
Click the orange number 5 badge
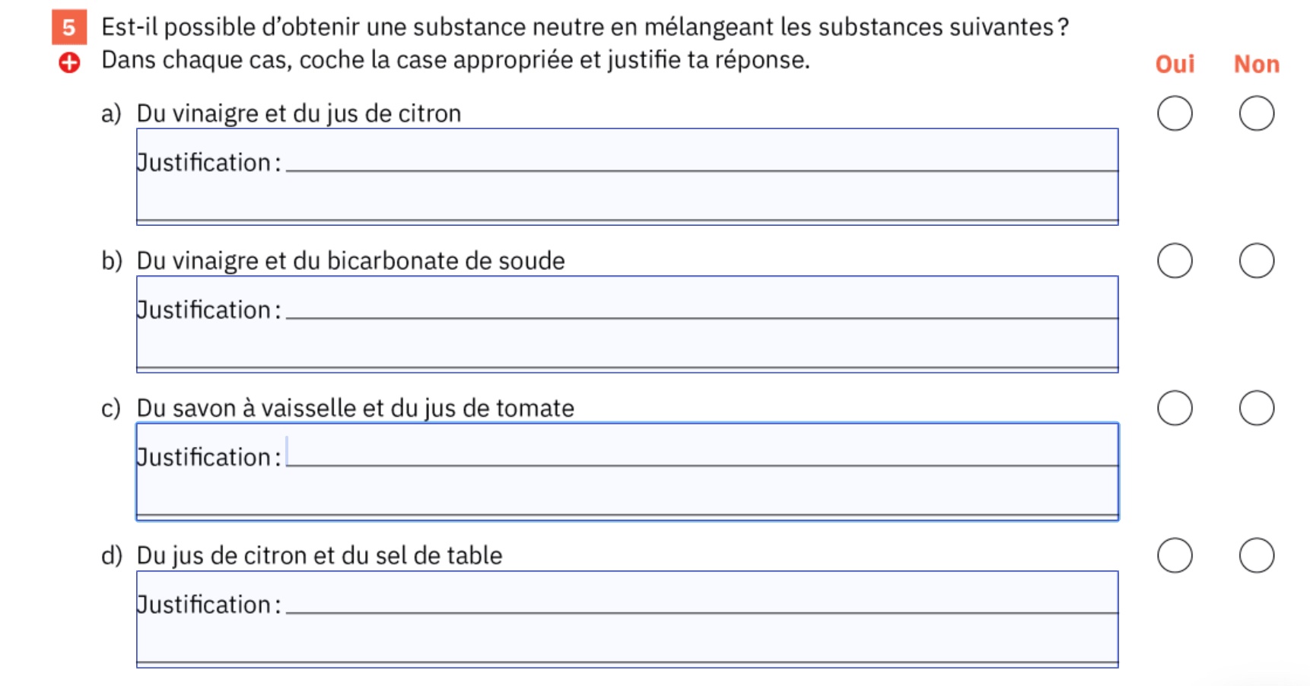click(68, 27)
